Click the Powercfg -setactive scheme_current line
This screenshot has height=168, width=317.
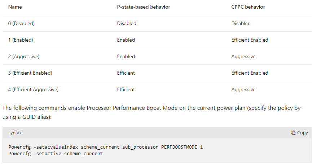(56, 153)
